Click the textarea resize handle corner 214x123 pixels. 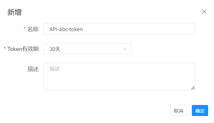click(x=193, y=88)
